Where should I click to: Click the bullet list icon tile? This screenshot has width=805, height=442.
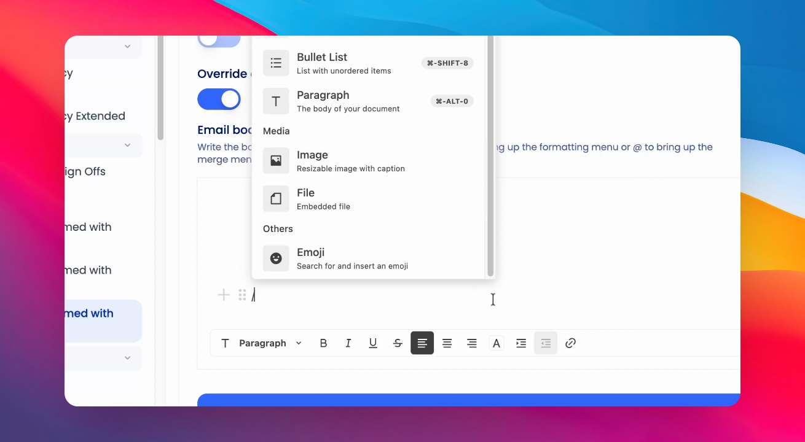276,63
